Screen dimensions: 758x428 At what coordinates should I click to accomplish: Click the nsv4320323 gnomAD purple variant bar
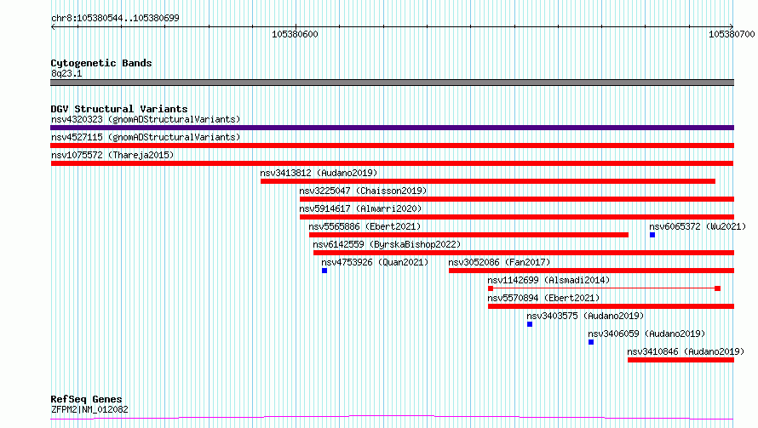392,128
